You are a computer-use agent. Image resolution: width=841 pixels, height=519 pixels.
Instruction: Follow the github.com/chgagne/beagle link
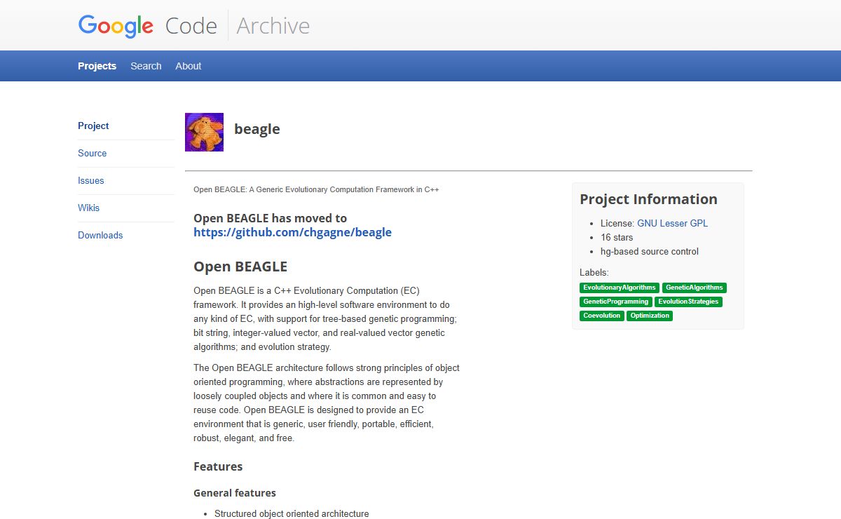point(292,232)
